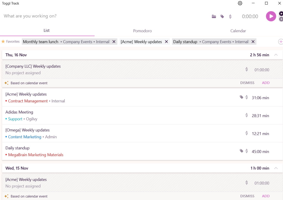The width and height of the screenshot is (283, 200).
Task: Toggle billable on Omega Weekly updates
Action: point(246,133)
